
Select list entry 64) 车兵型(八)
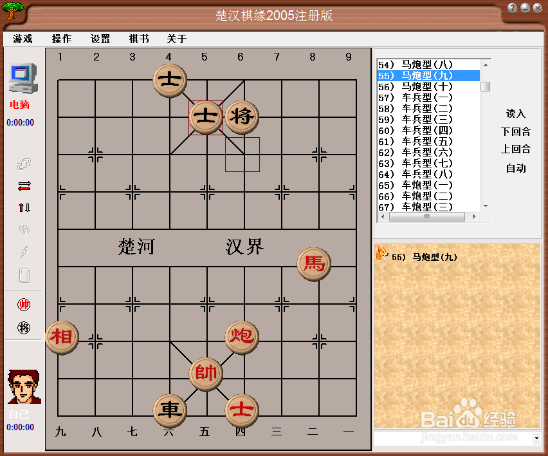(429, 174)
